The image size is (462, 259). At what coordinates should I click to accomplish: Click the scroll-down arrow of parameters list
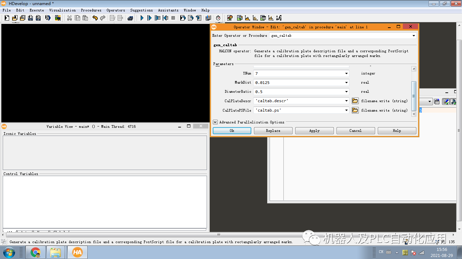(x=414, y=114)
